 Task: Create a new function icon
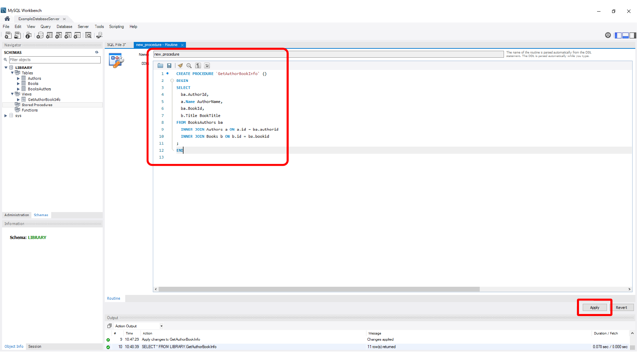tap(77, 35)
